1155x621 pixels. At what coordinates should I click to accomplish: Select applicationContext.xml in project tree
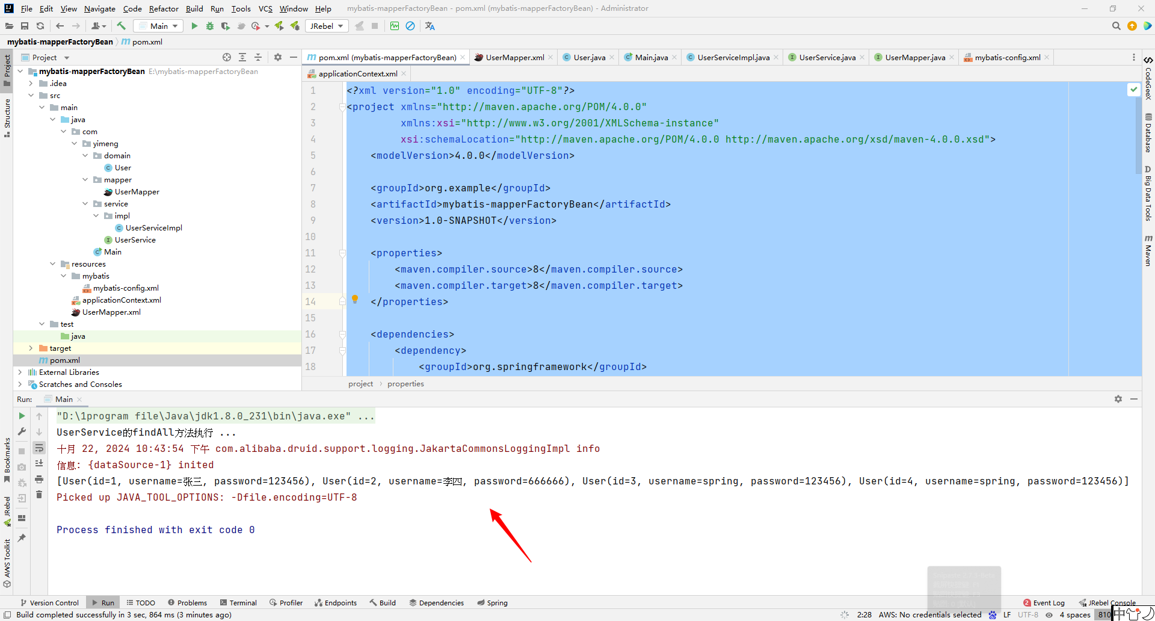tap(121, 300)
